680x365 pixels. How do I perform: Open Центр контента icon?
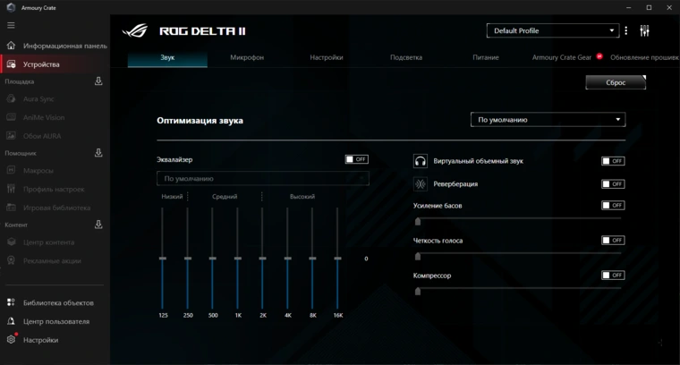pos(11,242)
